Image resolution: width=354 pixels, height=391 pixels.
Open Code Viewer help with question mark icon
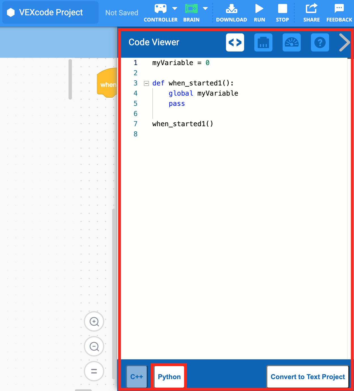tap(320, 42)
